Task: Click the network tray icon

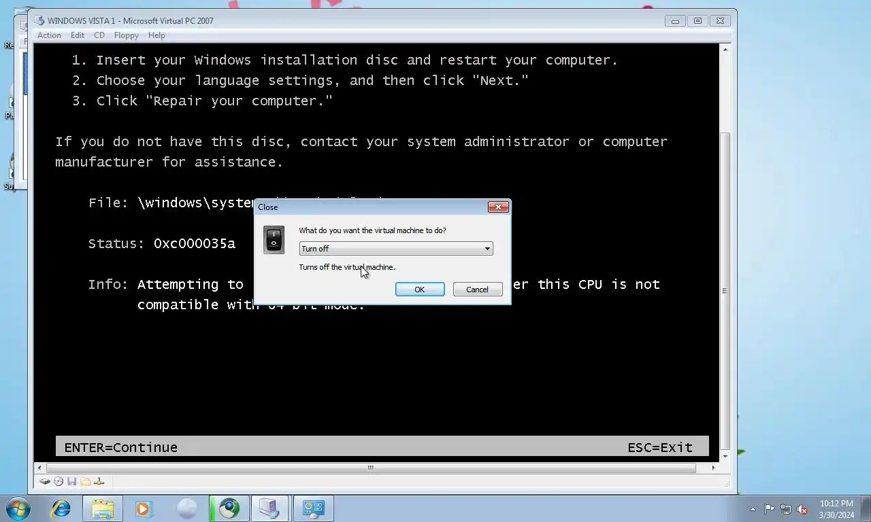Action: pyautogui.click(x=786, y=509)
